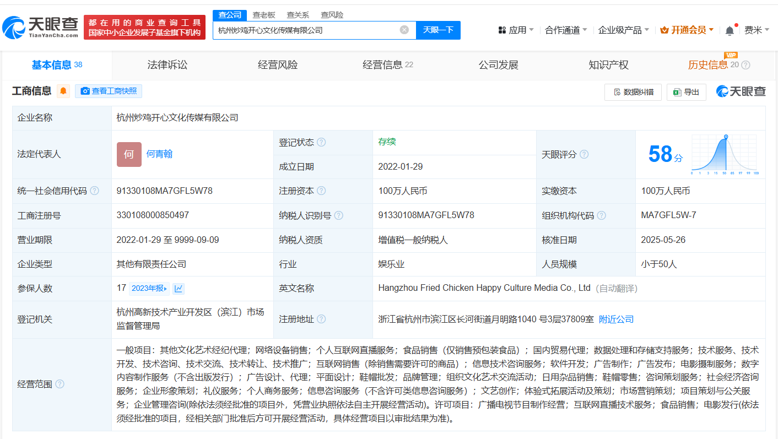778x439 pixels.
Task: Click the 天眼评分 distribution chart
Action: pyautogui.click(x=725, y=154)
